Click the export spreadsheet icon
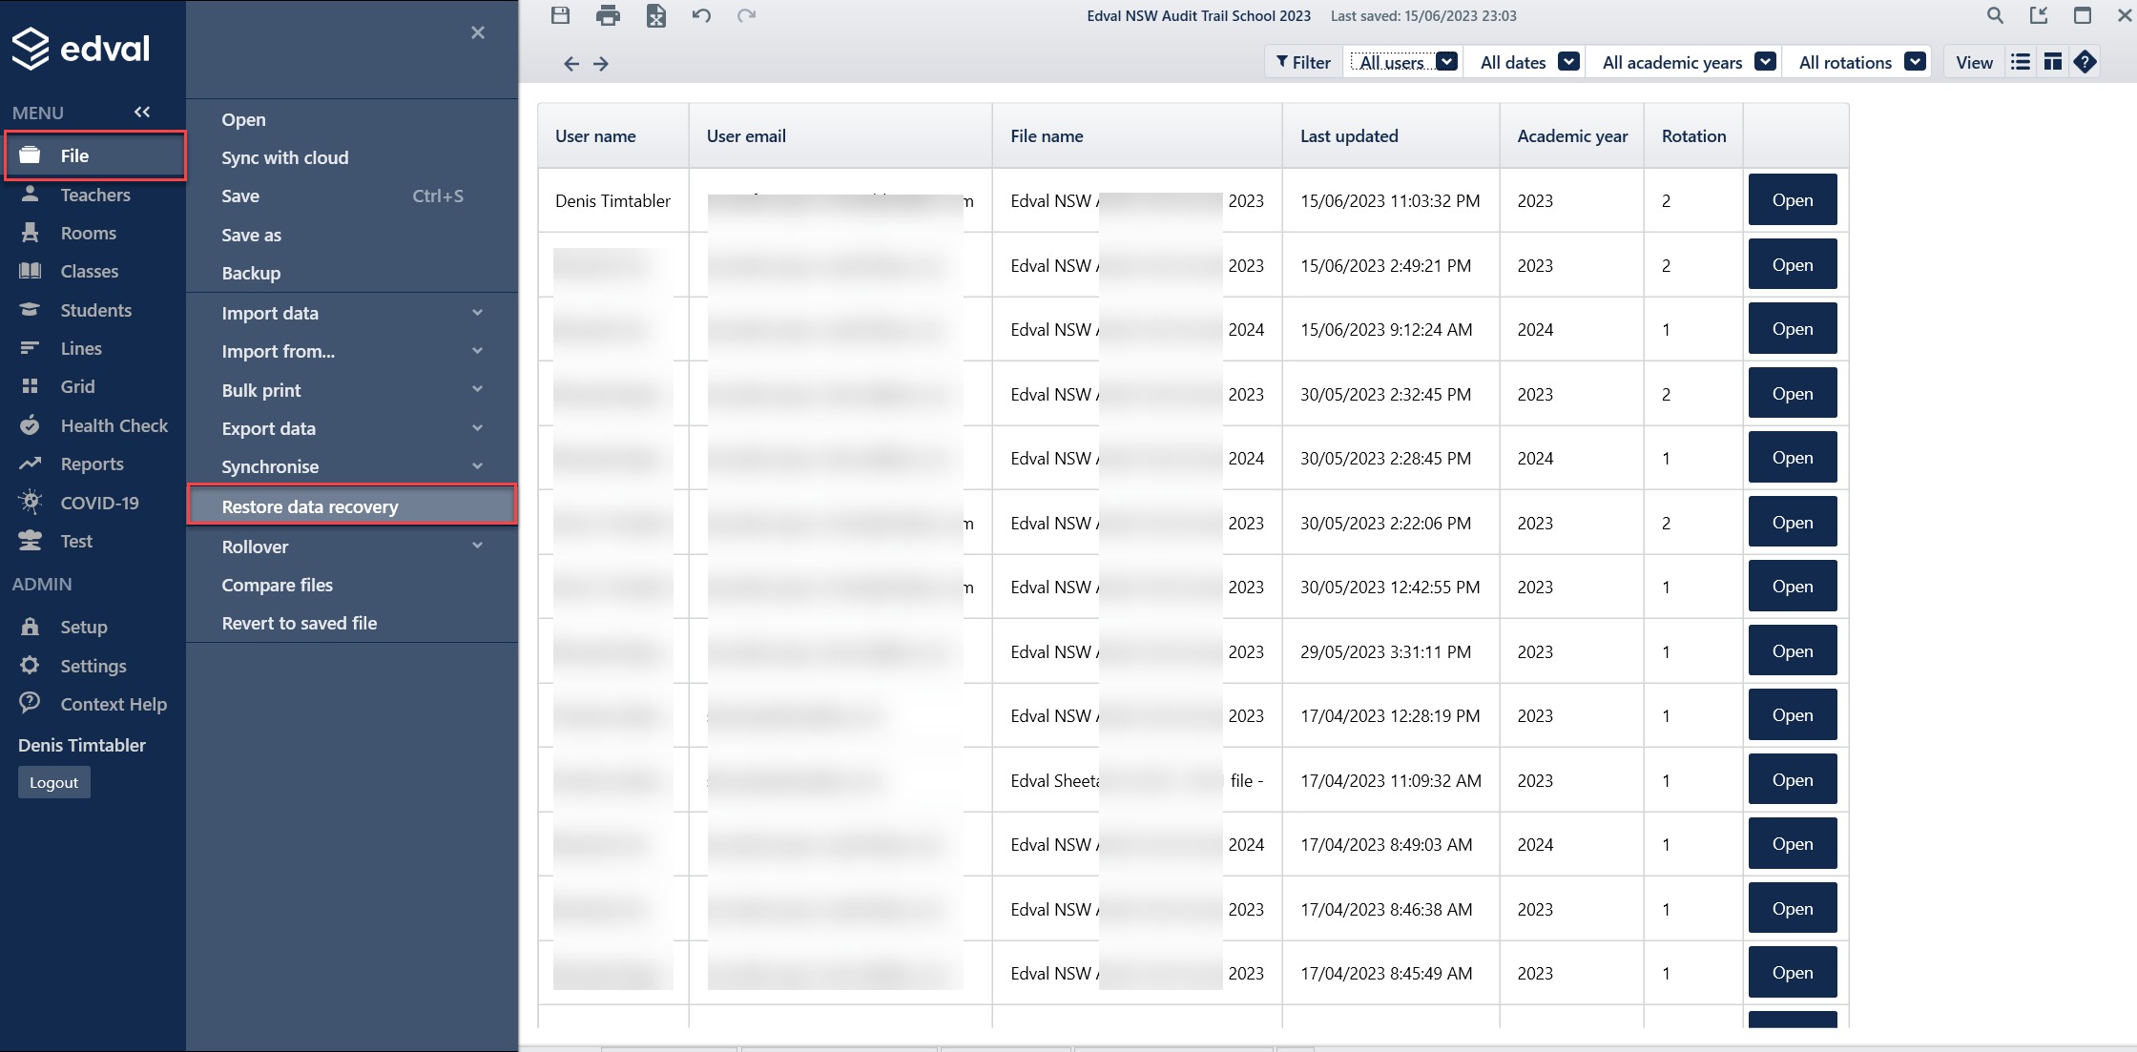The image size is (2137, 1052). (656, 15)
